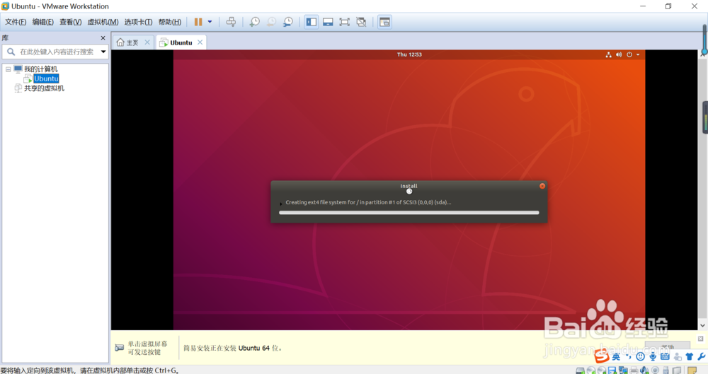Screen dimensions: 708x374
Task: Send Ctrl+Alt+Del to the virtual machine
Action: (x=231, y=22)
